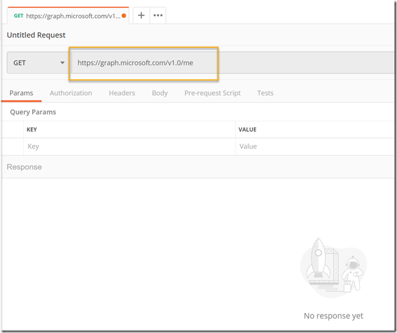Click the Value placeholder cell in Query Params
This screenshot has height=333, width=397.
tap(315, 146)
